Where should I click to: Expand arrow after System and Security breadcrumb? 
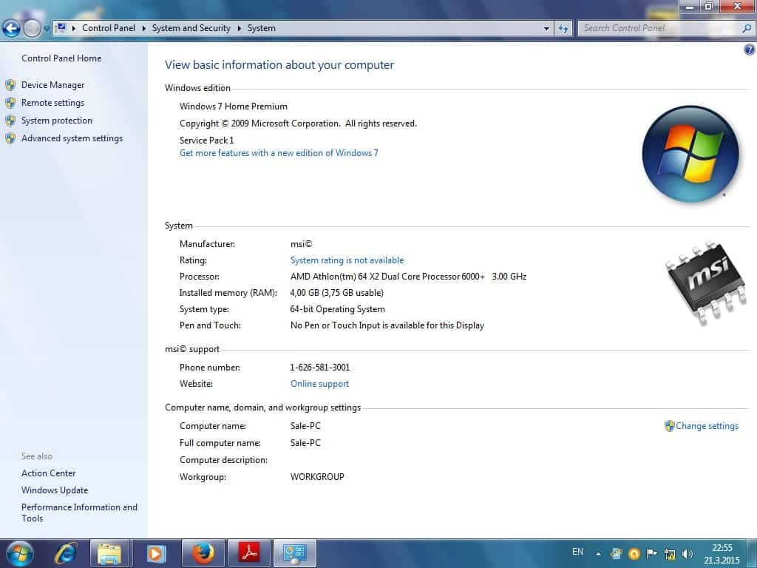tap(239, 28)
